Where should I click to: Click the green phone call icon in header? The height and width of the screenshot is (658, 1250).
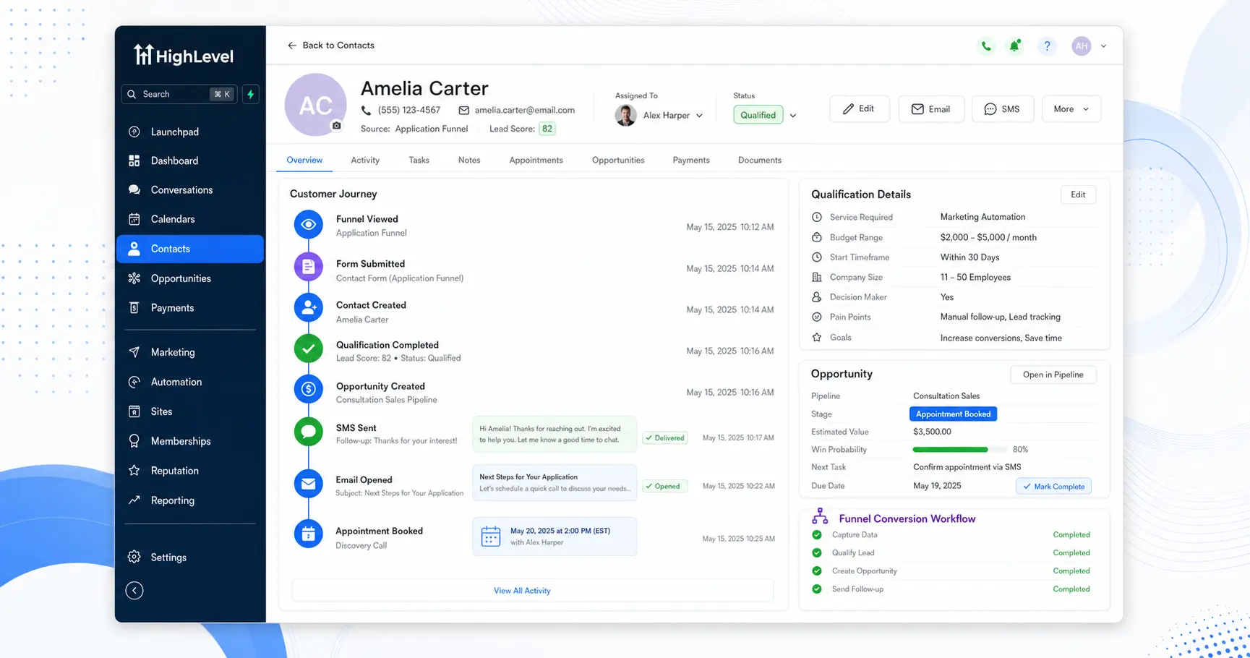click(x=986, y=46)
